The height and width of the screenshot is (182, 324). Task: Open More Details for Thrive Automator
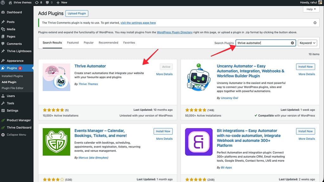pos(164,74)
